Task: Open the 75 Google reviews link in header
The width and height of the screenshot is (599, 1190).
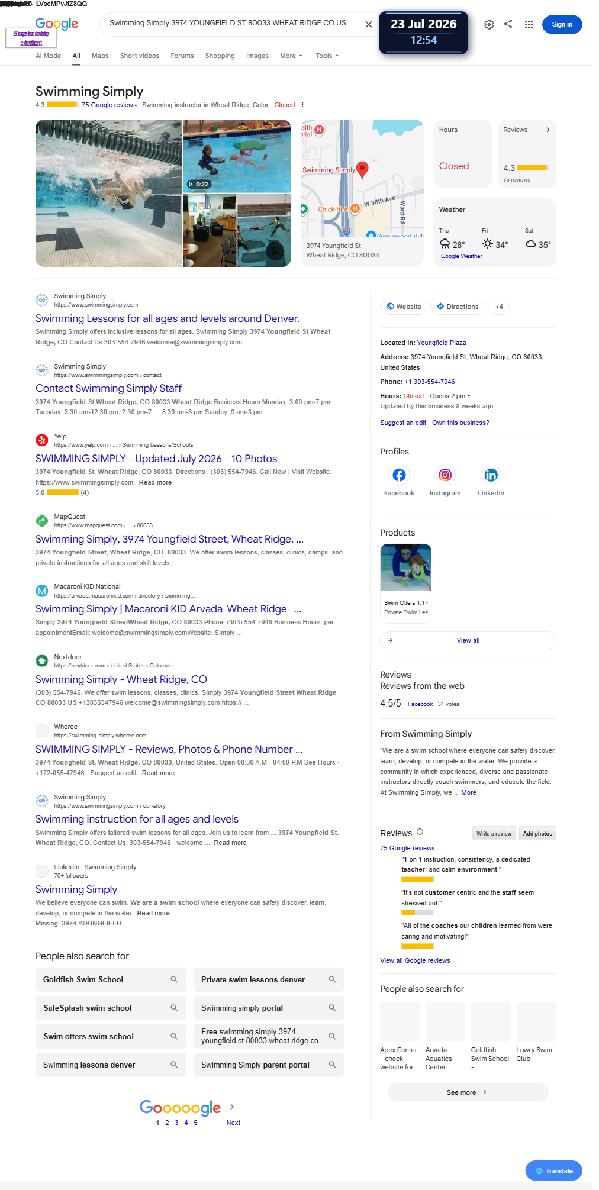Action: coord(109,105)
